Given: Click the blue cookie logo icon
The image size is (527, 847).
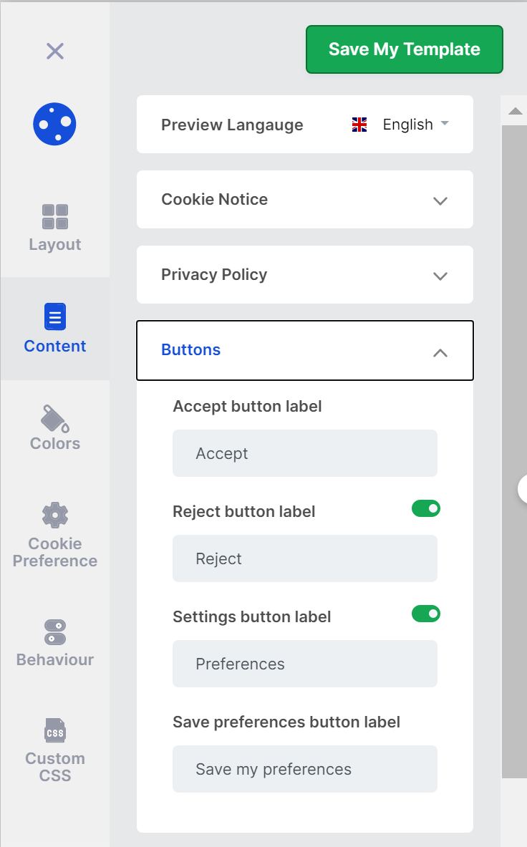Looking at the screenshot, I should 54,124.
